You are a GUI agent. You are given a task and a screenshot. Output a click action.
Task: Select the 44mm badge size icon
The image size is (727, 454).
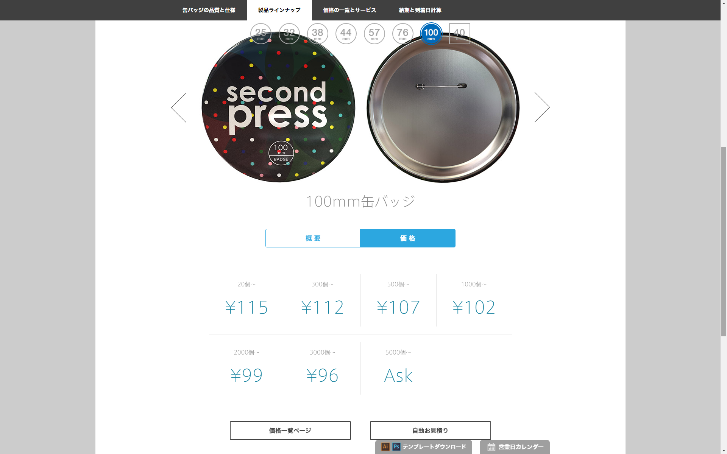(x=346, y=34)
